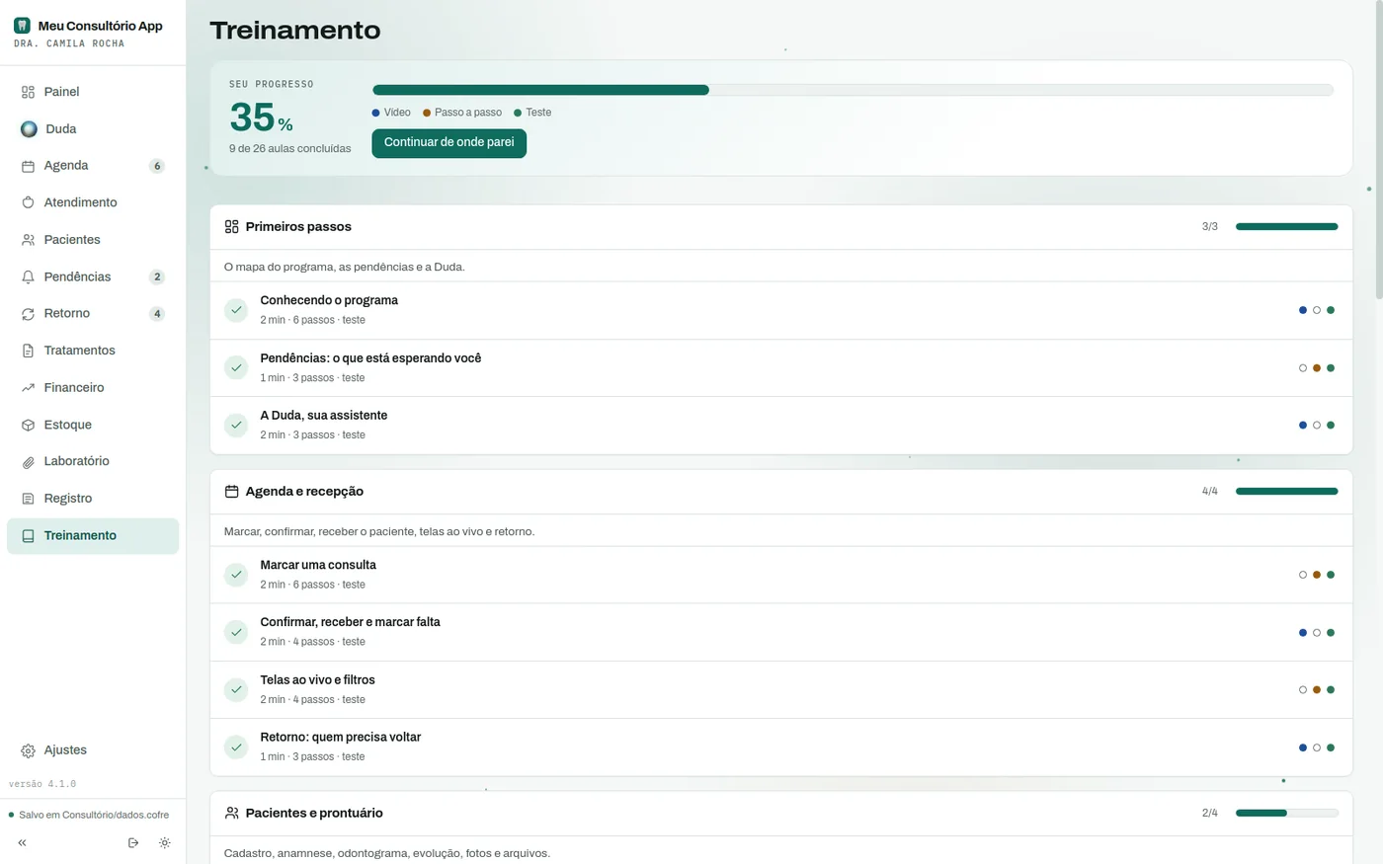The width and height of the screenshot is (1383, 864).
Task: Click the '9 de 26 aulas concluídas' text
Action: tap(289, 148)
